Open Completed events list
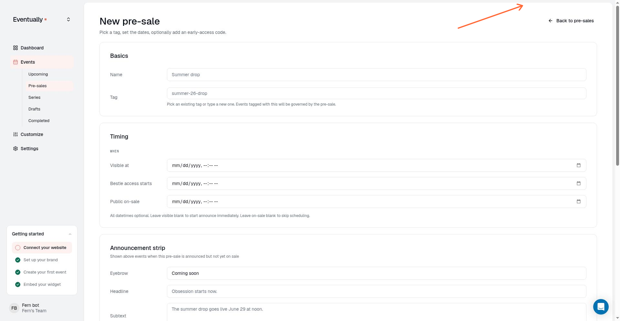 pyautogui.click(x=49, y=121)
